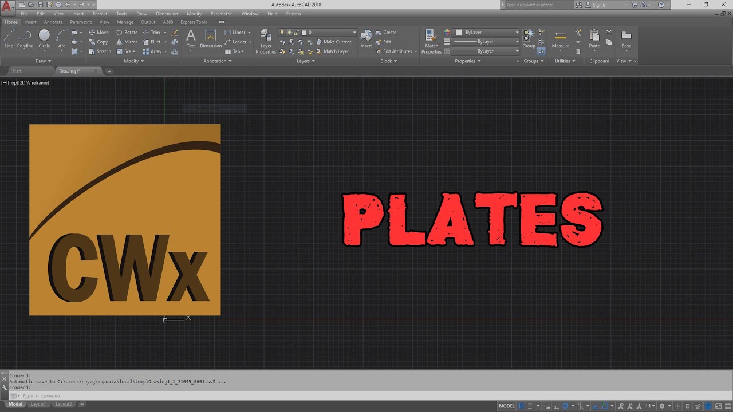
Task: Click the viewport Top view label
Action: 14,83
